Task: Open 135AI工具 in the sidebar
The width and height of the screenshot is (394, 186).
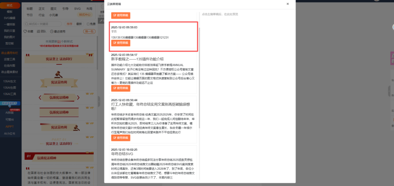Action: tap(10, 94)
